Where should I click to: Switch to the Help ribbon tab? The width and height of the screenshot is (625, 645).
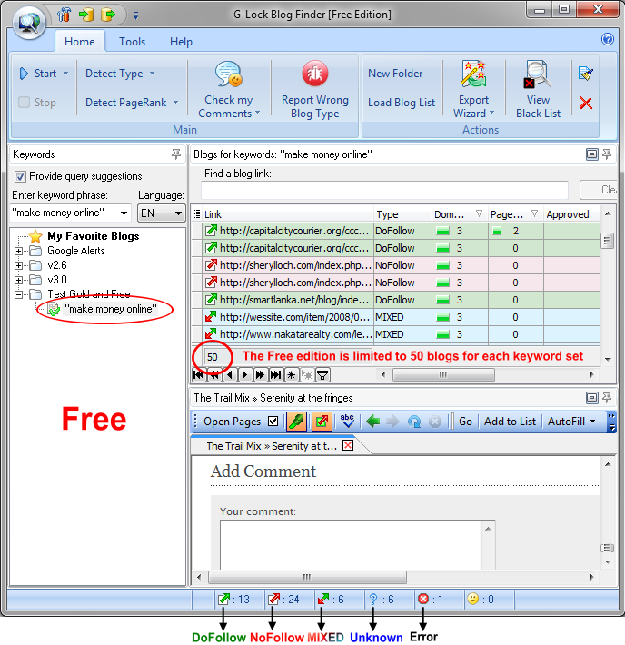(181, 42)
